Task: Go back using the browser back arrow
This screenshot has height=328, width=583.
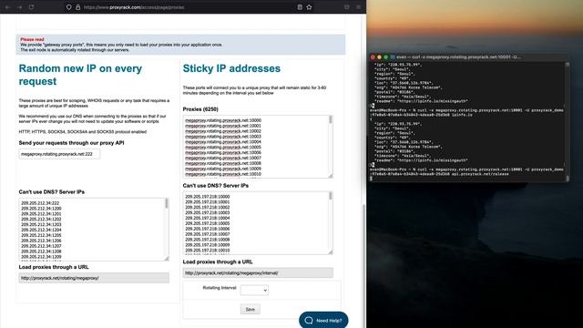Action: [7, 7]
